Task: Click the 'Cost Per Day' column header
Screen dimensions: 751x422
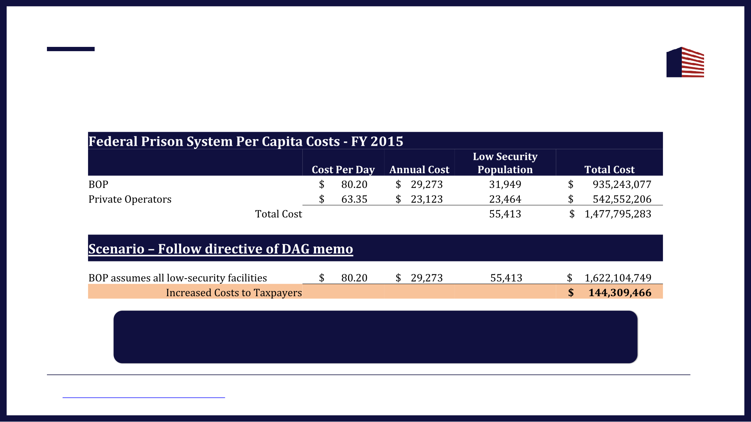Action: (343, 170)
